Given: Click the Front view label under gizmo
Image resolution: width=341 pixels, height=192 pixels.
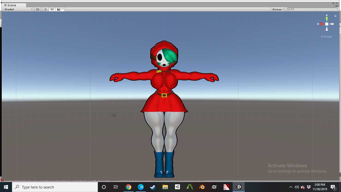Looking at the screenshot, I should pos(326,37).
